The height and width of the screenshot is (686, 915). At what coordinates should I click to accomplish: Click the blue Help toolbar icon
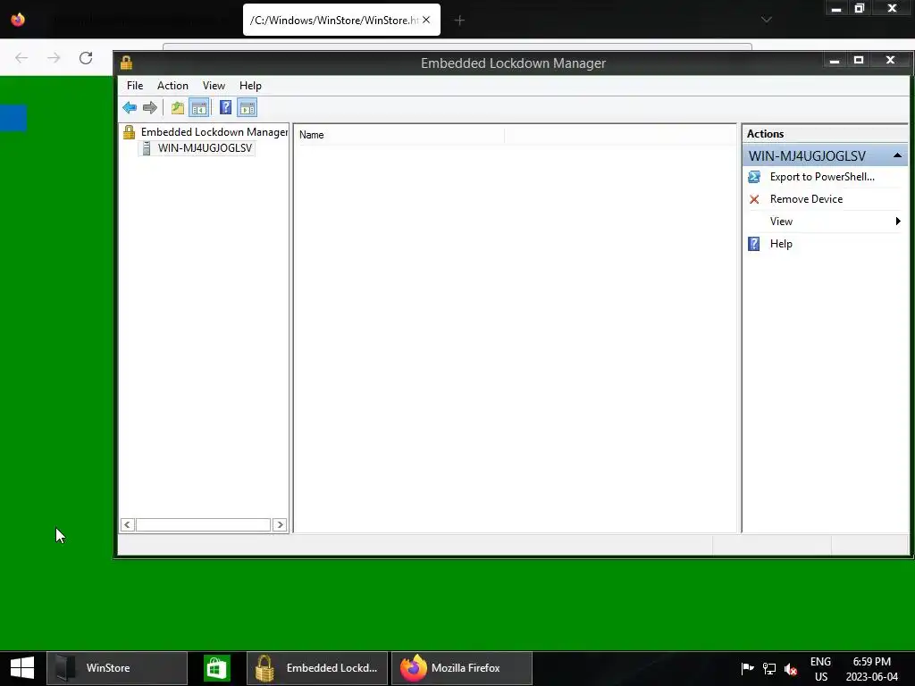pos(225,108)
